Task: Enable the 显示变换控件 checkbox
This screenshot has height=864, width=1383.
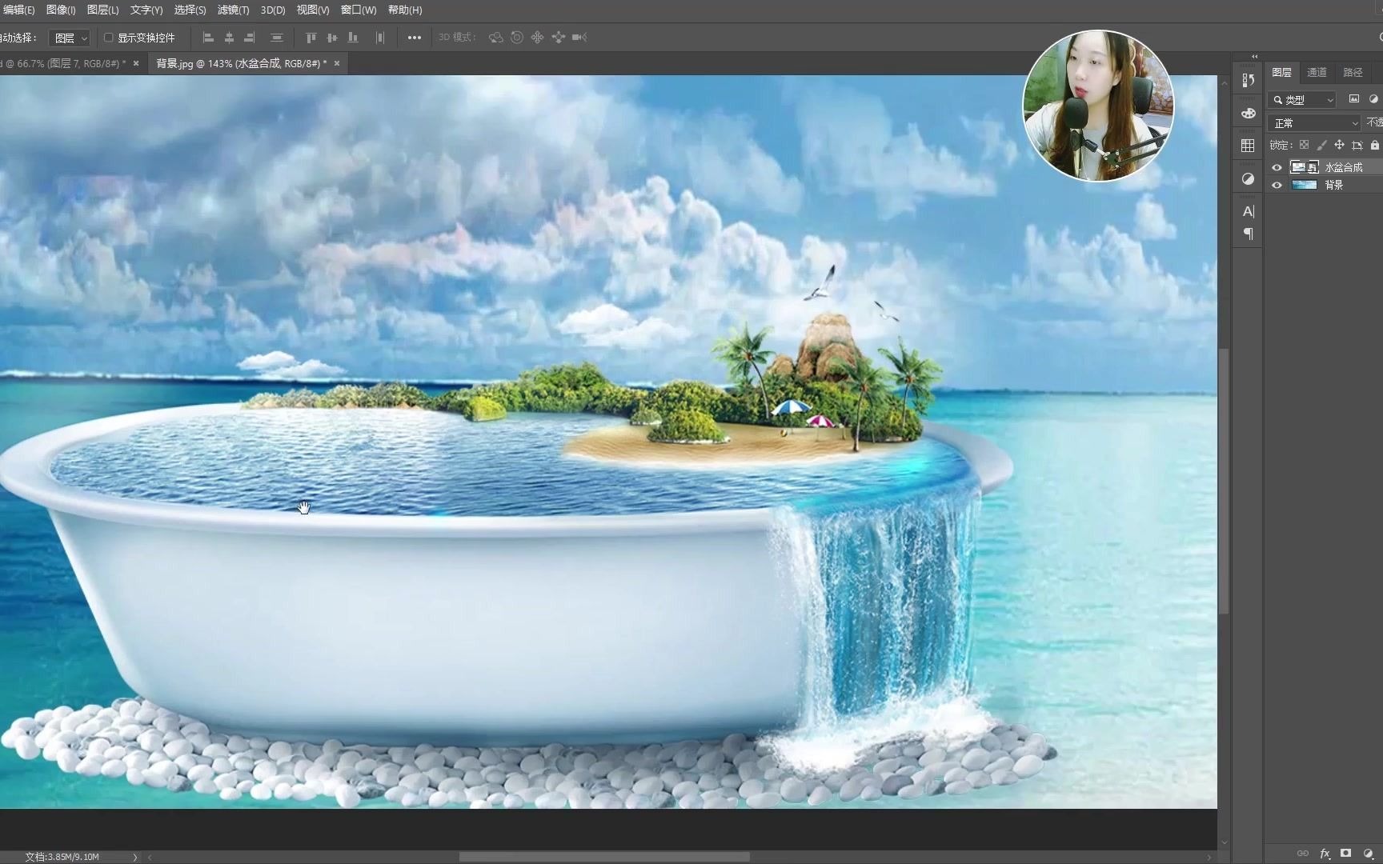Action: pos(108,38)
